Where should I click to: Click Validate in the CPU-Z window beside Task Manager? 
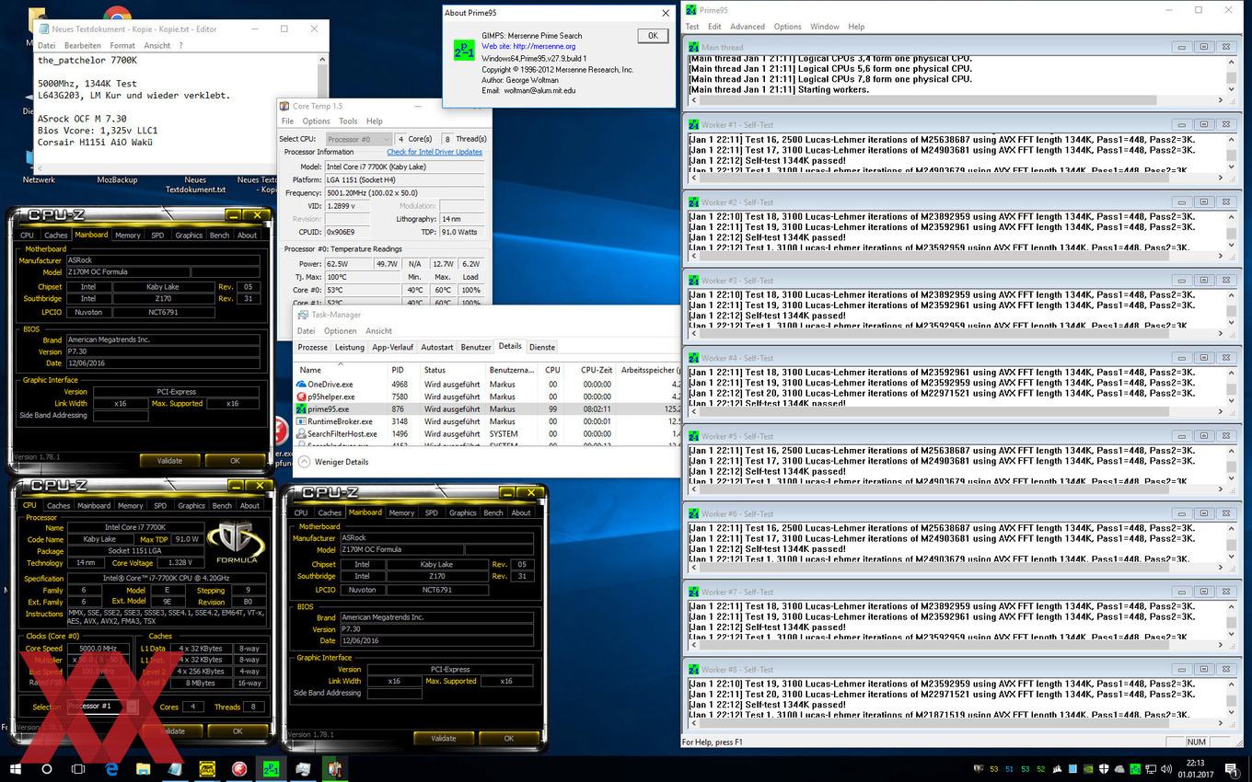point(443,738)
